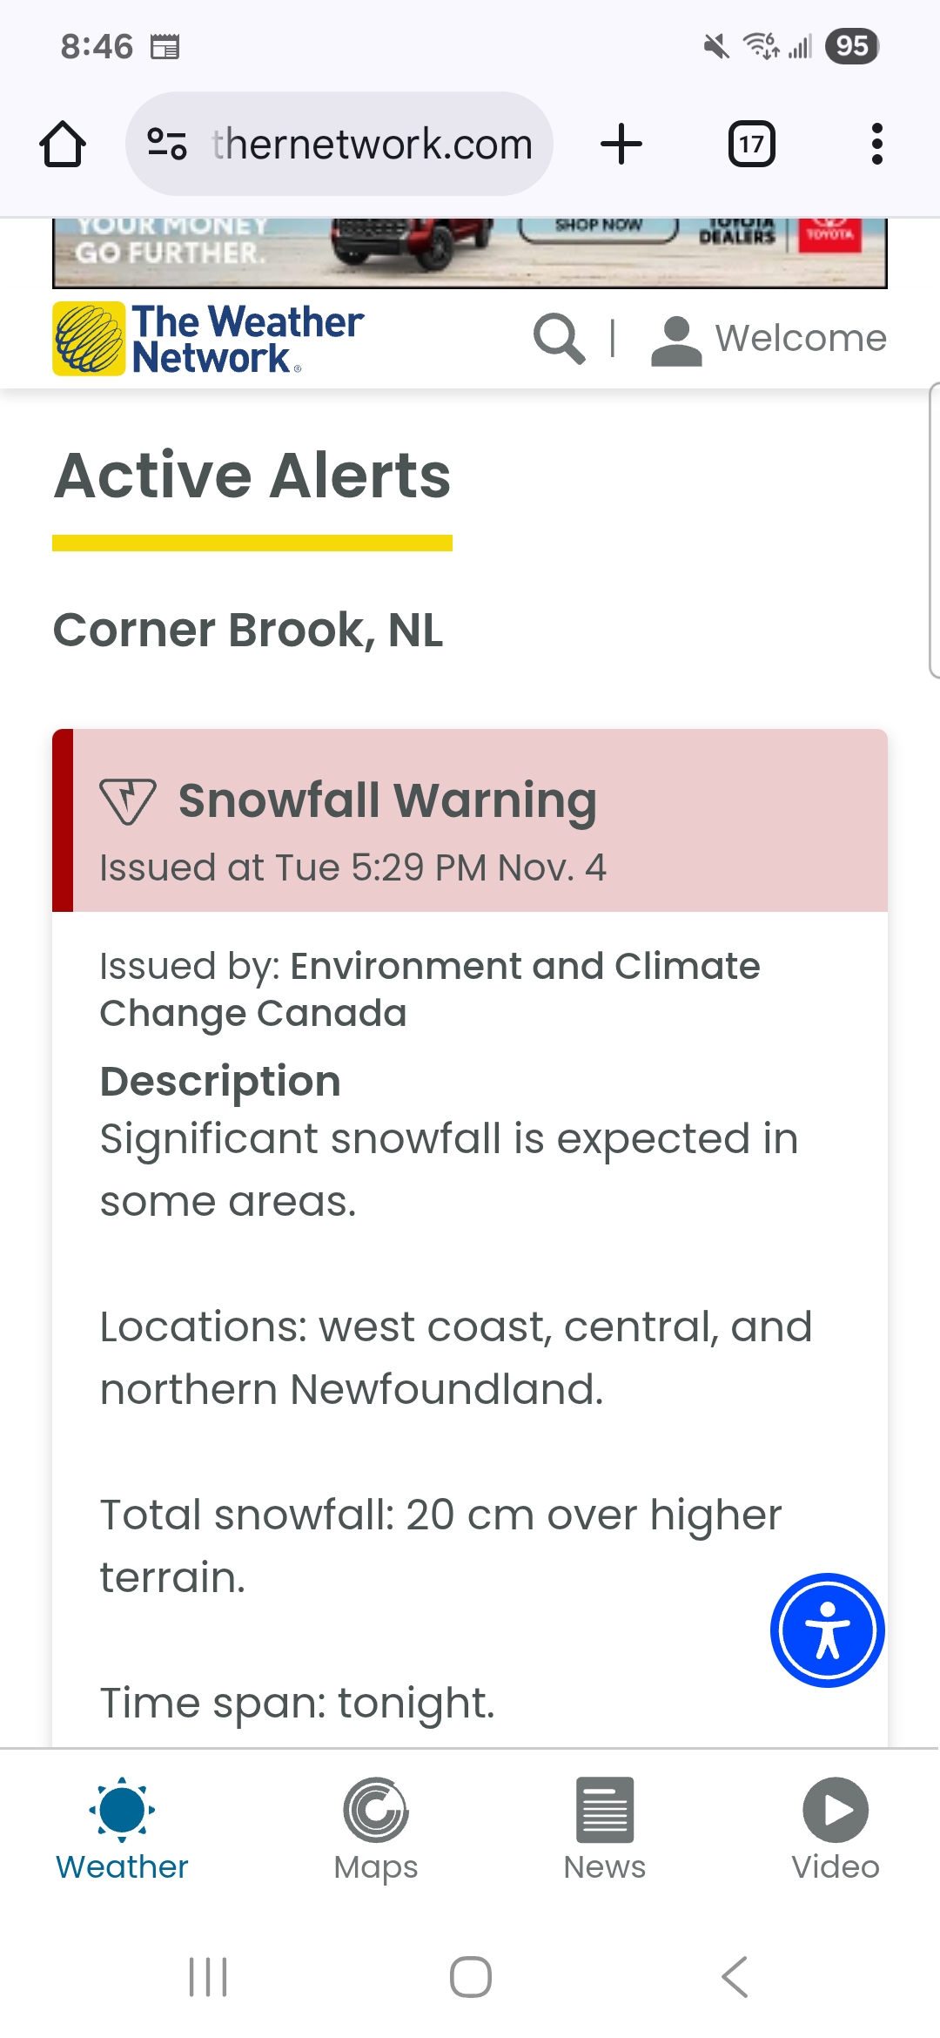Open the News tab
Image resolution: width=940 pixels, height=2038 pixels.
(604, 1829)
